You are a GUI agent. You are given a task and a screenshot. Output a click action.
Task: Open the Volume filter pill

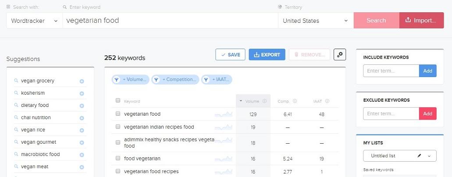131,80
